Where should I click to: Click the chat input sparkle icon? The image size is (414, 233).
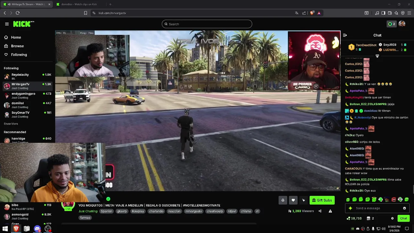350,208
